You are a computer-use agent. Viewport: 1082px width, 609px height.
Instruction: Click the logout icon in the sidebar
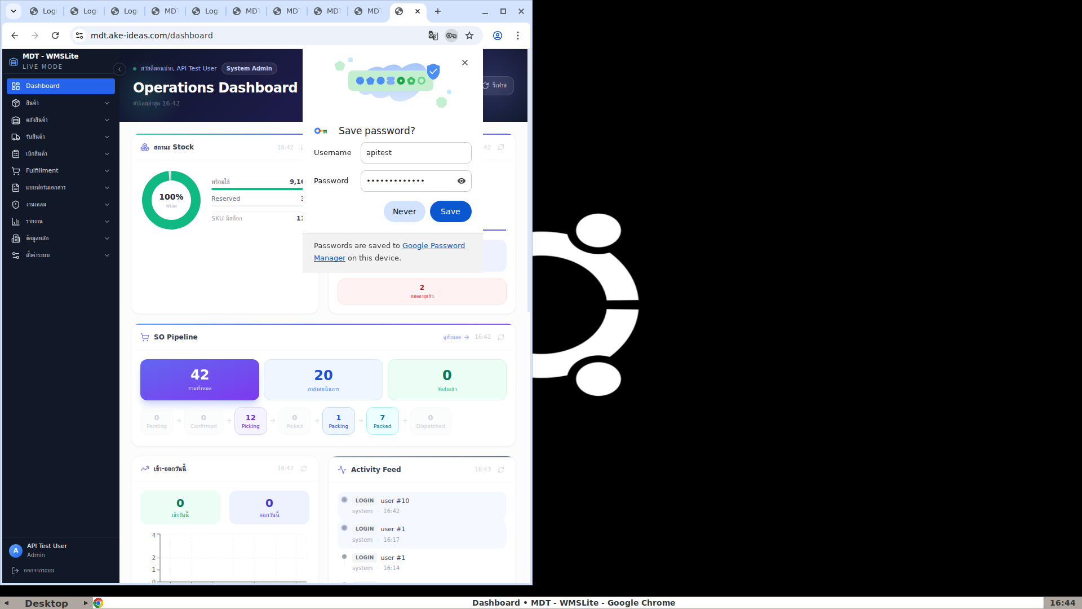click(x=16, y=571)
